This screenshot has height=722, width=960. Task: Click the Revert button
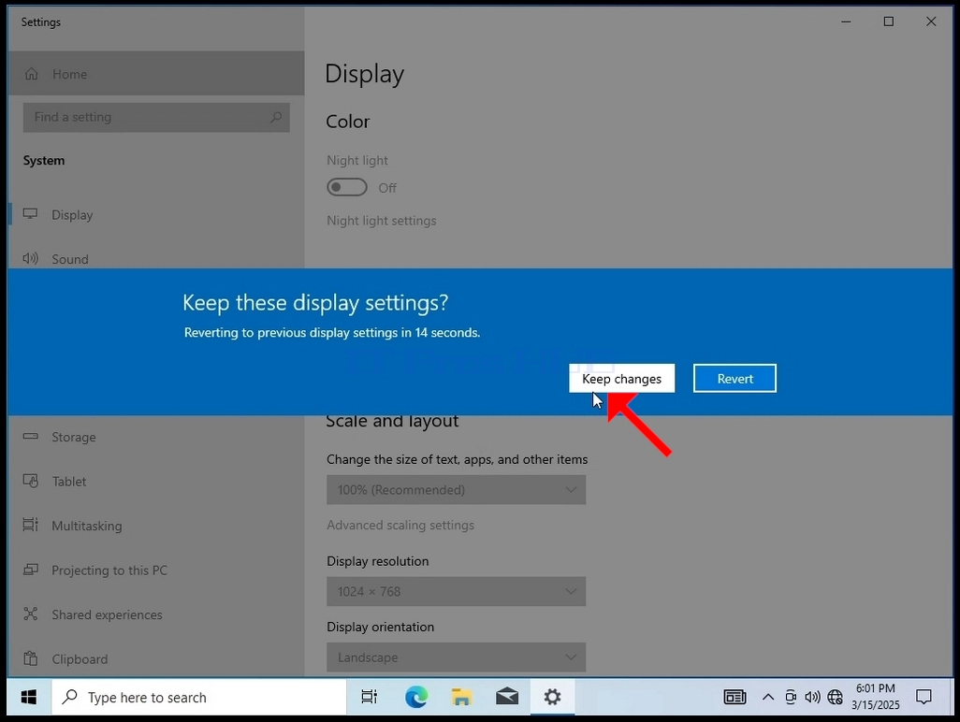click(735, 378)
